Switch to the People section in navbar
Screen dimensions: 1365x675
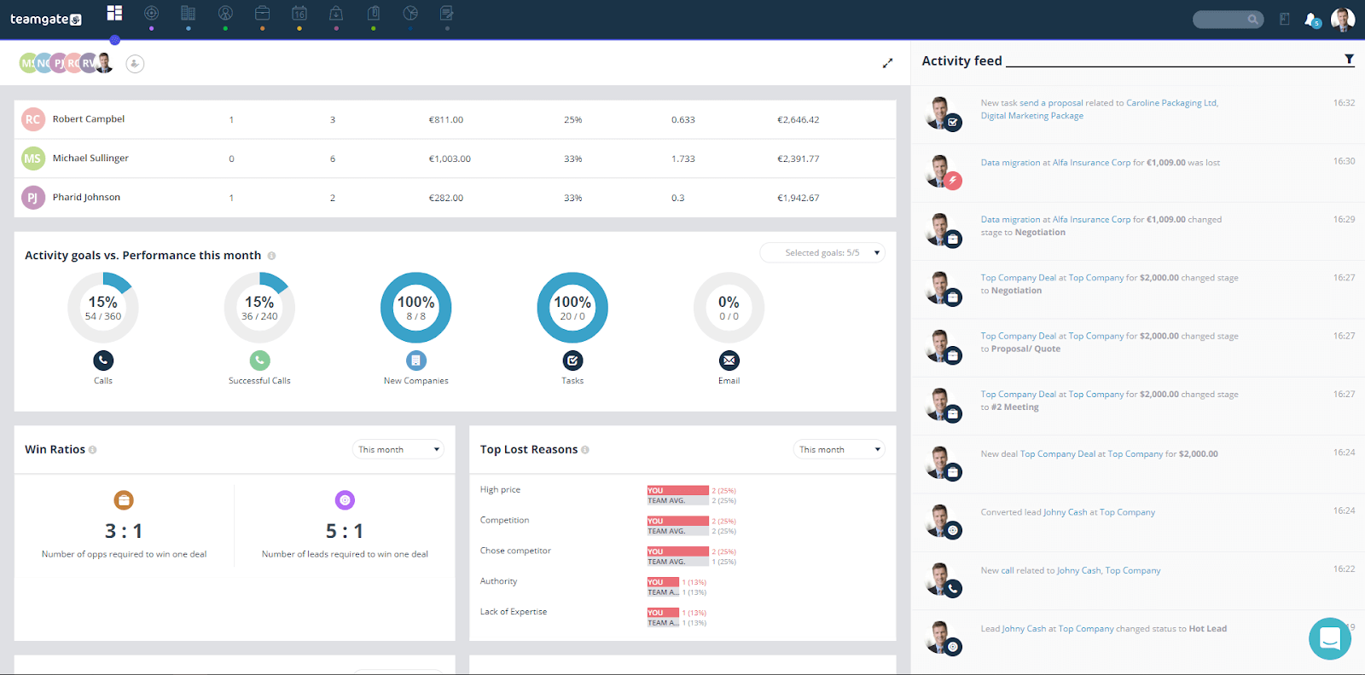tap(225, 13)
